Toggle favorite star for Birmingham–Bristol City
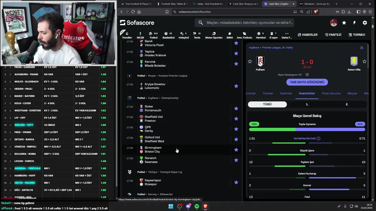376x211 pixels. pos(236,150)
